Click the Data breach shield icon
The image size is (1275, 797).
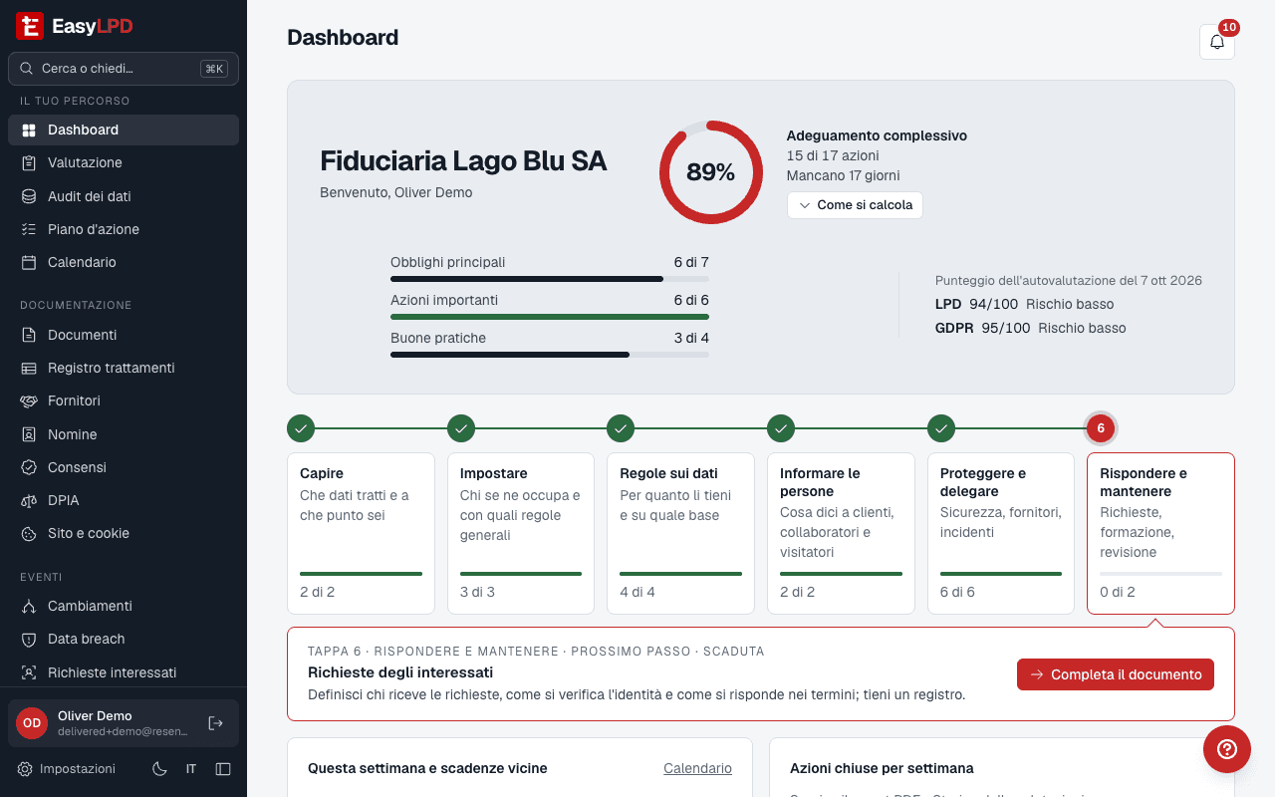point(29,639)
